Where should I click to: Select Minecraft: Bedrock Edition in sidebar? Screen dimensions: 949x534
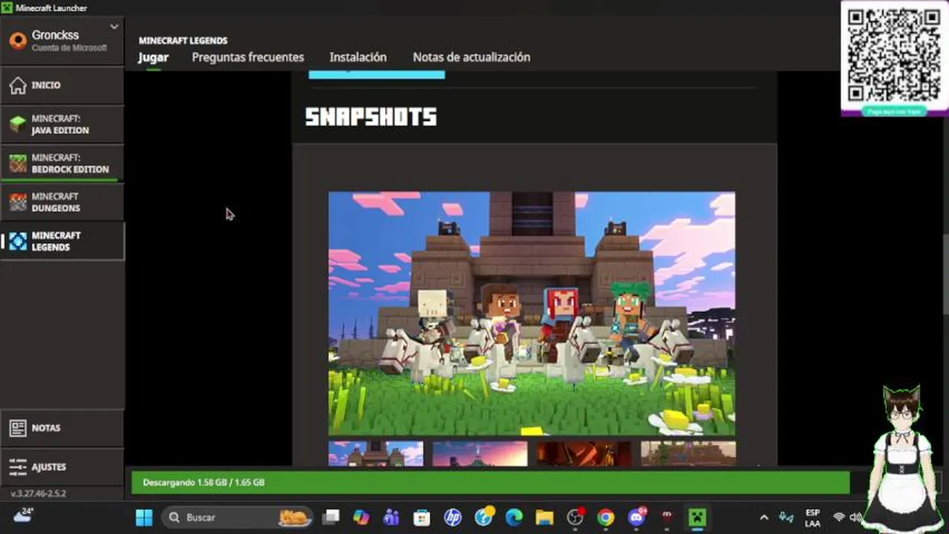(x=62, y=163)
